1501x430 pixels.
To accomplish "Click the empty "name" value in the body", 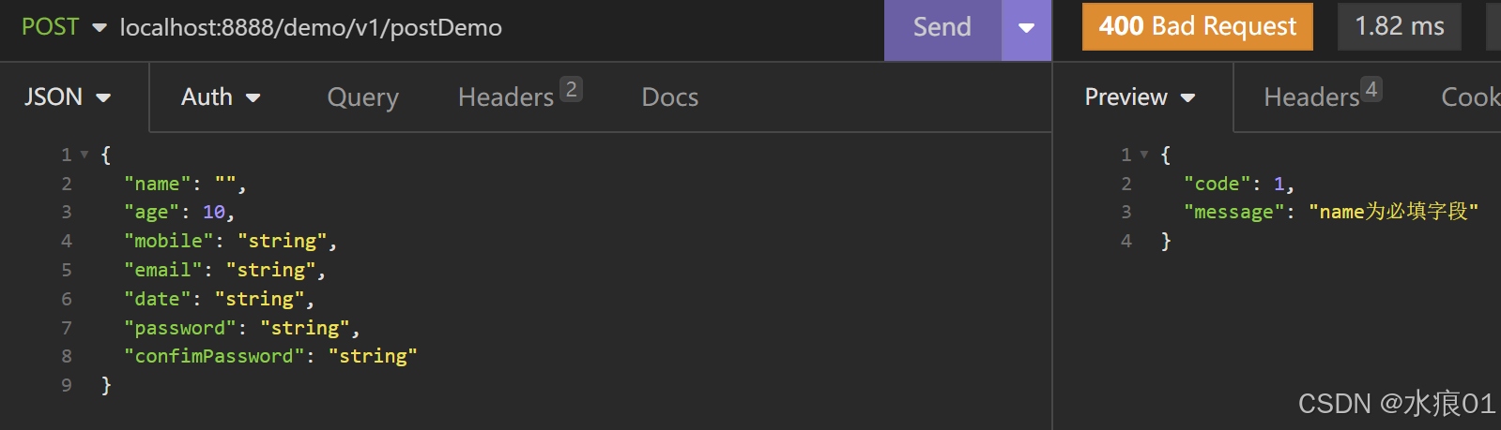I will coord(225,184).
